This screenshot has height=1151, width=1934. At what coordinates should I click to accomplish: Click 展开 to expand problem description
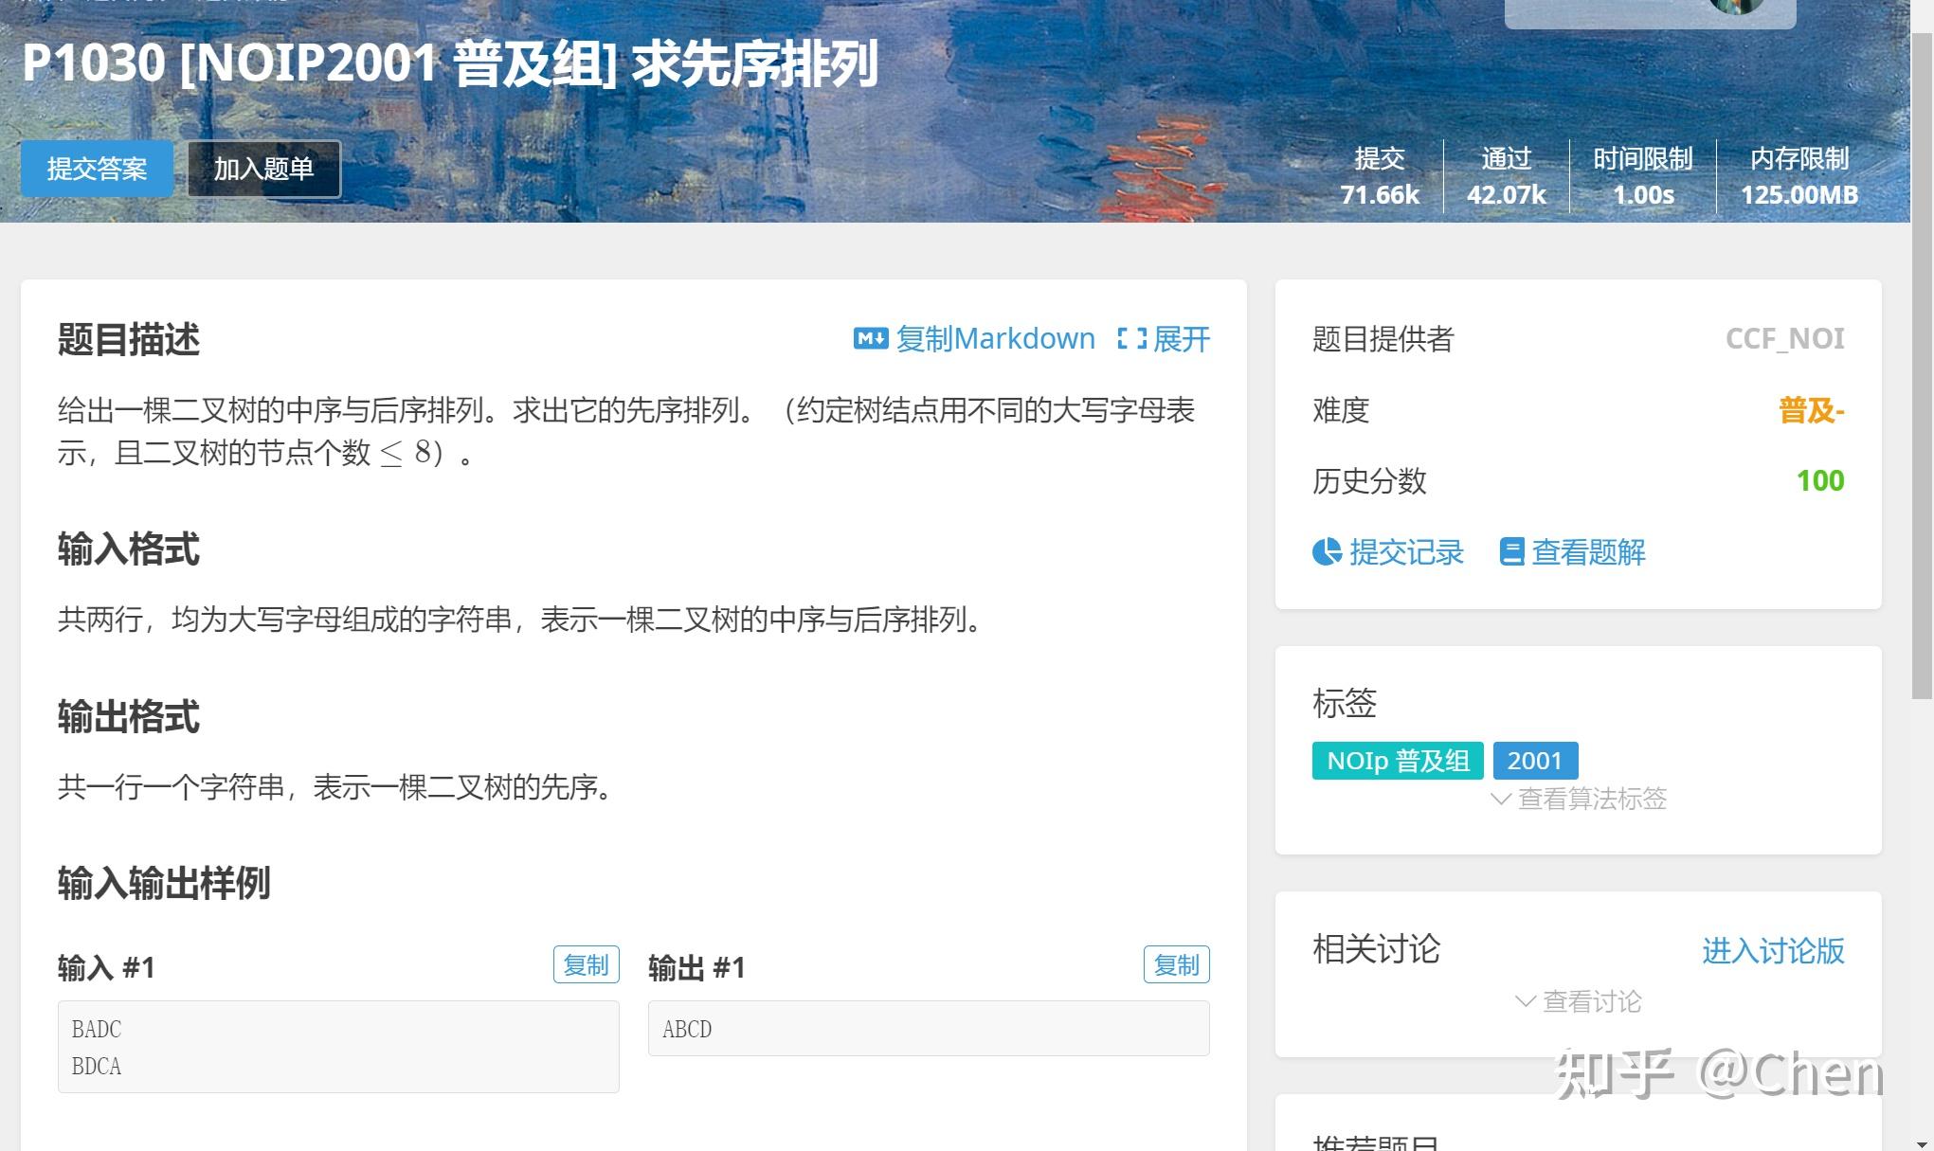(1181, 339)
